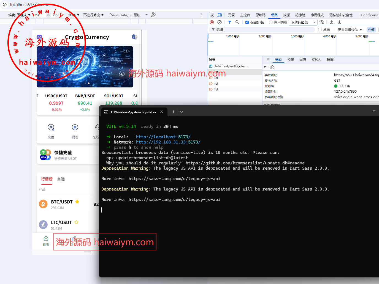Open network conditions Wi-Fi icon
The width and height of the screenshot is (379, 284).
pyautogui.click(x=321, y=22)
